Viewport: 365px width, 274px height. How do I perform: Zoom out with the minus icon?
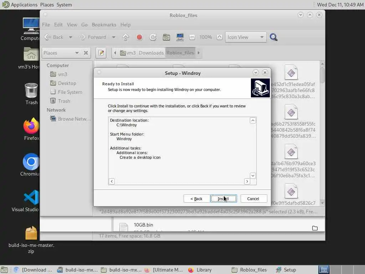coord(192,37)
